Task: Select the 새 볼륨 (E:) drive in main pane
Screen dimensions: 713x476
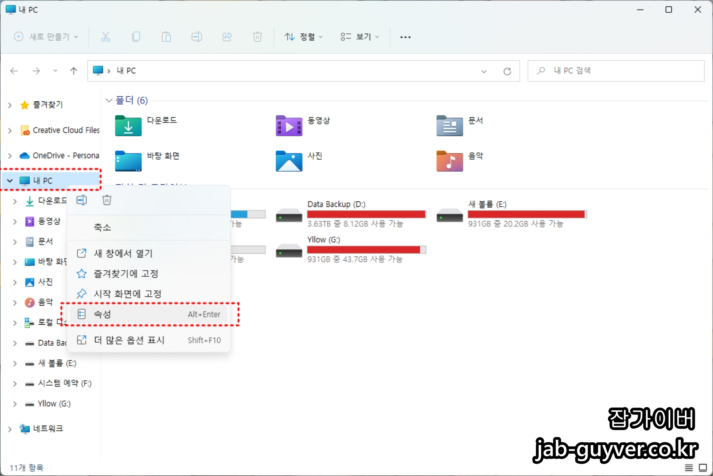Action: [x=511, y=214]
